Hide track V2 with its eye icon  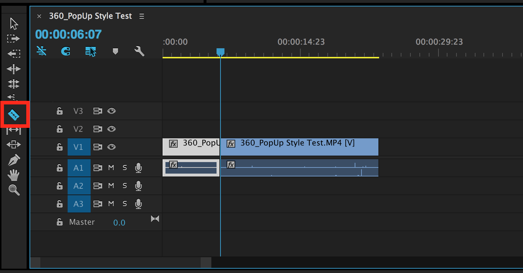112,129
